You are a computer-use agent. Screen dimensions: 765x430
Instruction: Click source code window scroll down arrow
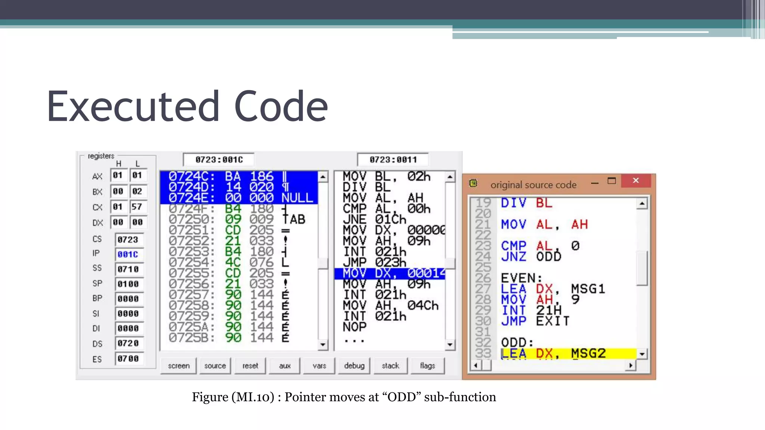[642, 354]
